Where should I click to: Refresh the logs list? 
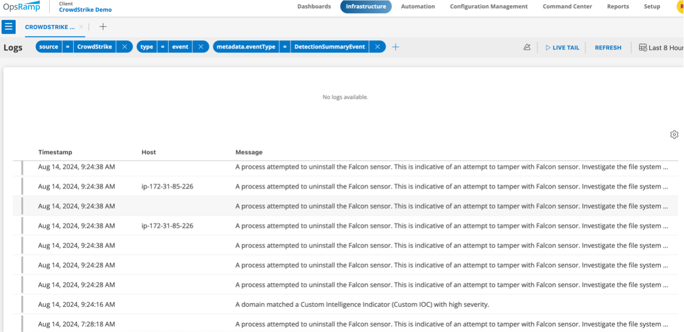pyautogui.click(x=608, y=48)
